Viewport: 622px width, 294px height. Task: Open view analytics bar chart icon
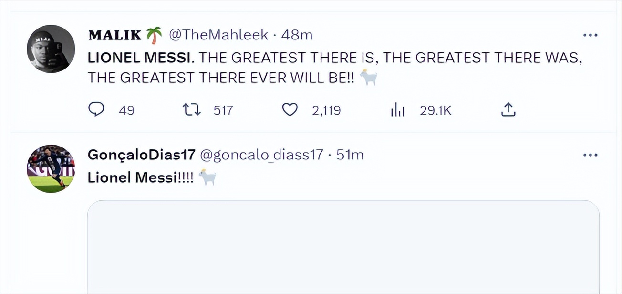coord(397,110)
